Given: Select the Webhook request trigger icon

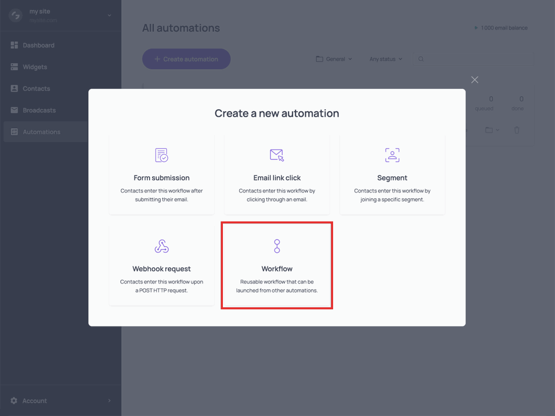Looking at the screenshot, I should pos(161,246).
